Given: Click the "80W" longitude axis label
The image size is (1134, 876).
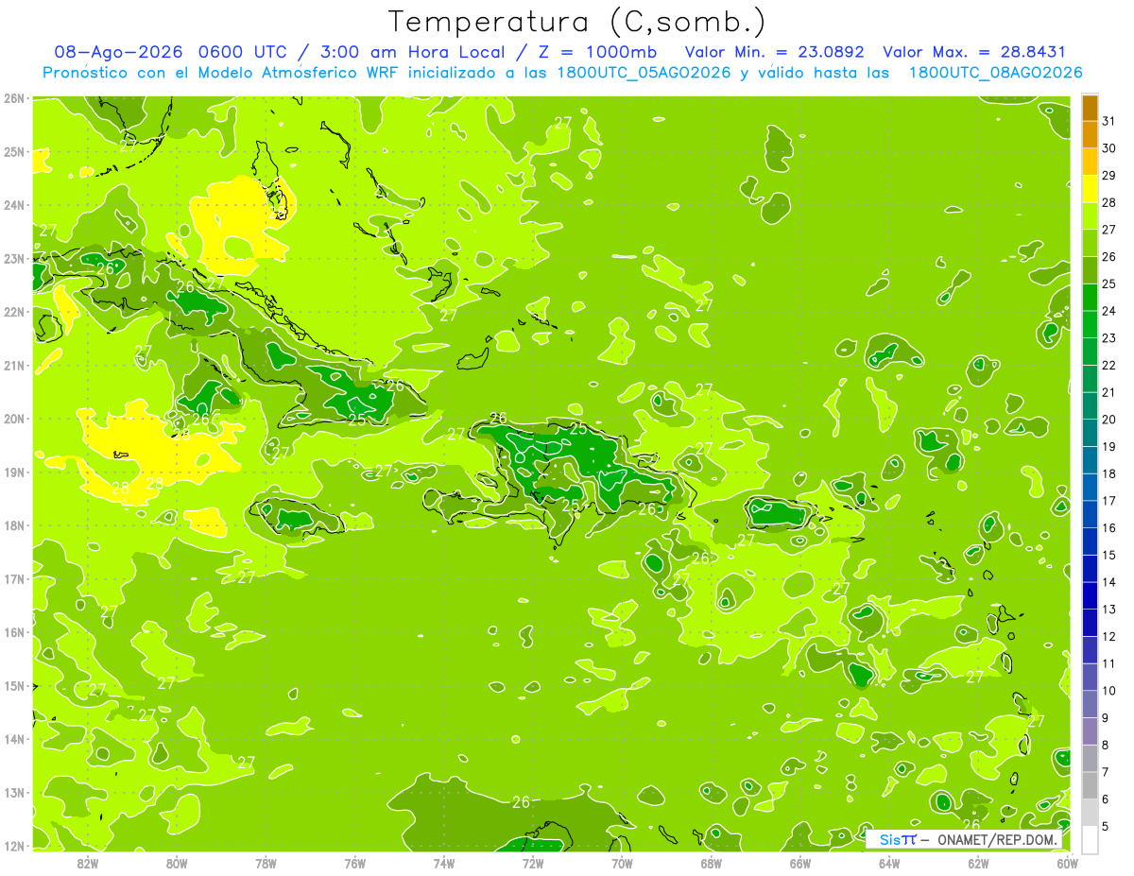Looking at the screenshot, I should tap(176, 864).
